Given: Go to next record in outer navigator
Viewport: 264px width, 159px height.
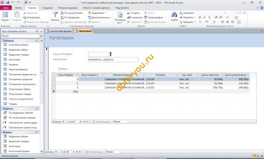Looking at the screenshot, I should [x=74, y=152].
